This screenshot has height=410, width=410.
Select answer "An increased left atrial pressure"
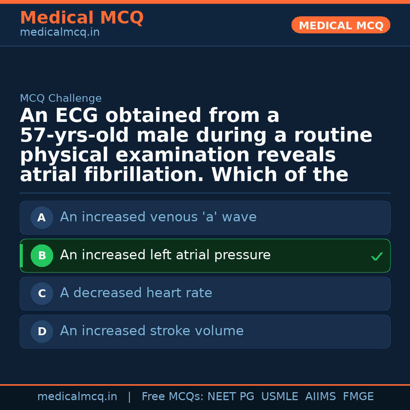pyautogui.click(x=165, y=255)
